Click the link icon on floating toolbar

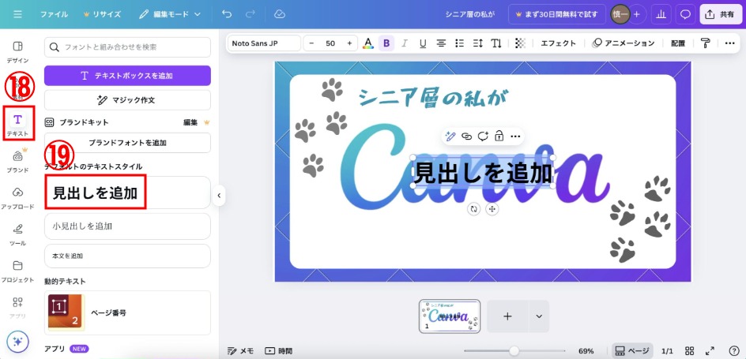[467, 136]
